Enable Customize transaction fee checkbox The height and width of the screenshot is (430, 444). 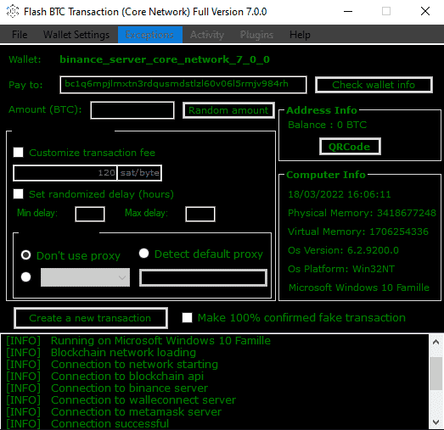pos(19,153)
